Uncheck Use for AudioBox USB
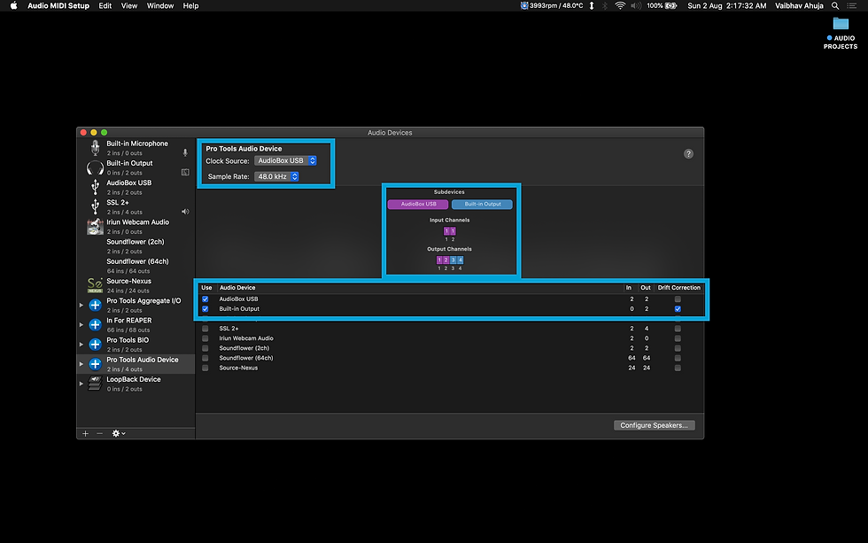 point(205,299)
